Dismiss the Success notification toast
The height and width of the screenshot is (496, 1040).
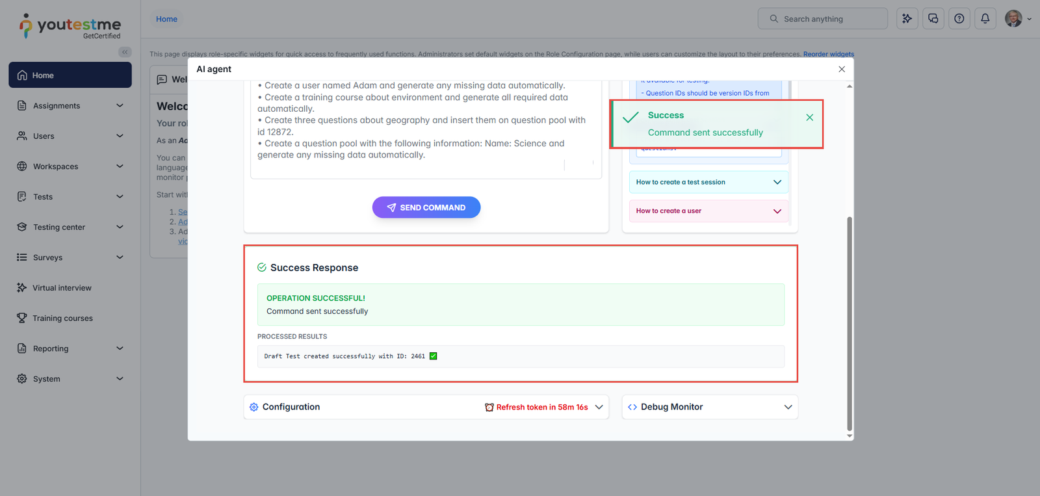click(x=809, y=118)
